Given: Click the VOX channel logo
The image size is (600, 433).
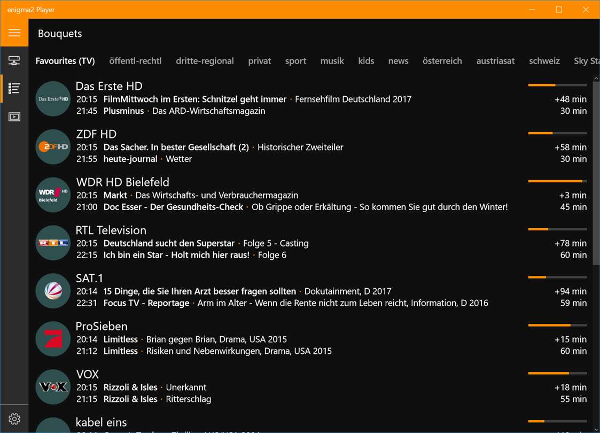Looking at the screenshot, I should [53, 387].
